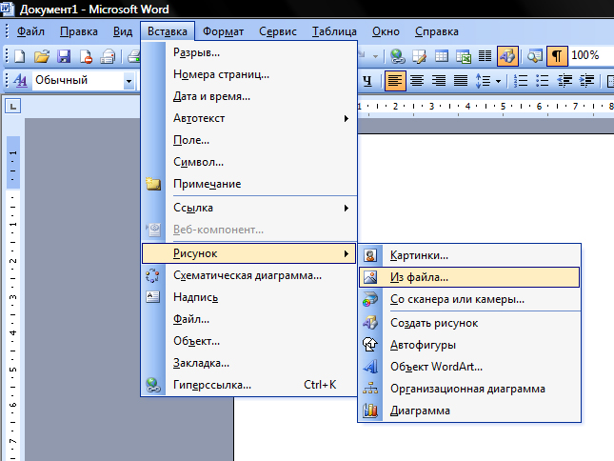Toggle the Drawing toolbar button off
The image size is (614, 461).
[x=508, y=56]
